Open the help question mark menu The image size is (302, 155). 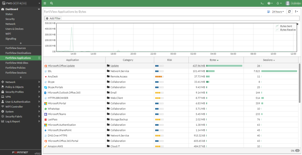270,3
